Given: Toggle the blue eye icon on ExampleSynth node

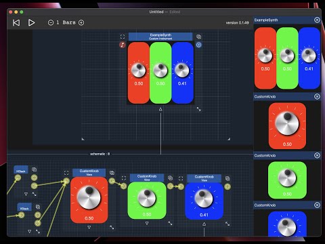Looking at the screenshot, I should 198,45.
